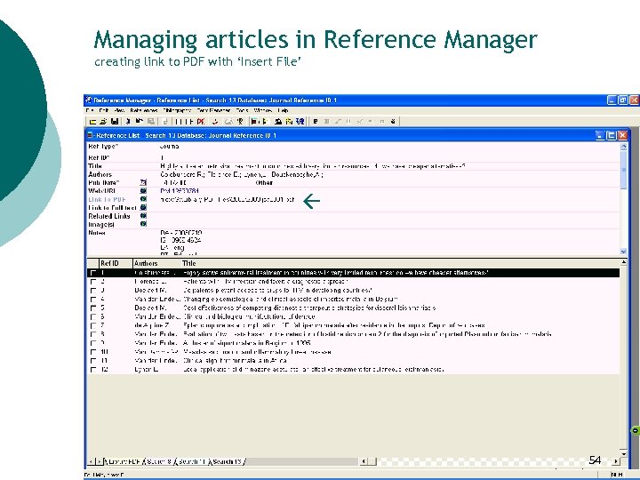Tick the checkbox for reference ID 5
Image resolution: width=640 pixels, height=480 pixels.
93,308
